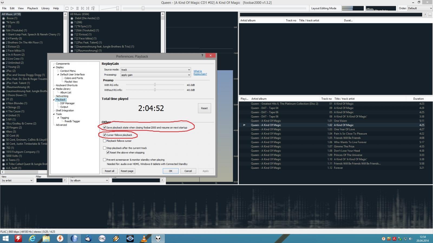Open the View by artist dropdown
This screenshot has height=243, width=433.
click(17, 180)
